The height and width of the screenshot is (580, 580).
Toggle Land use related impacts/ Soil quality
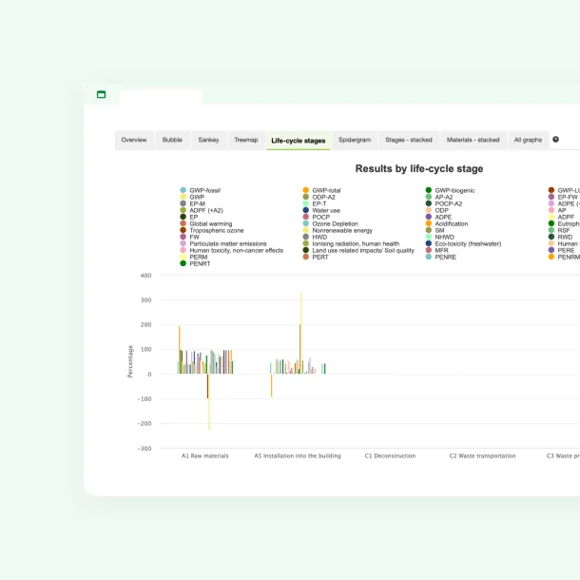coord(358,250)
